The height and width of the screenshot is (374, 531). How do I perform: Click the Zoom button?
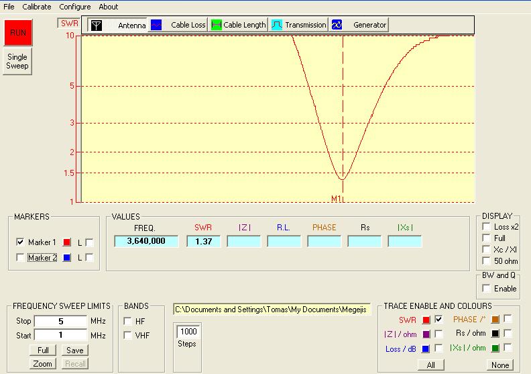42,363
